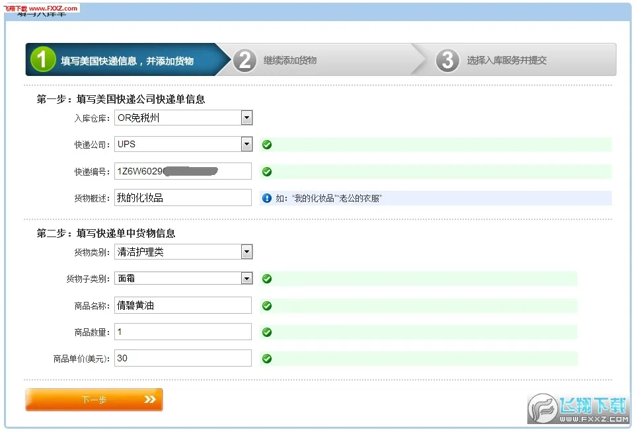Click the blue info icon beside 货物概述
Viewport: 637px width, 432px height.
tap(267, 198)
